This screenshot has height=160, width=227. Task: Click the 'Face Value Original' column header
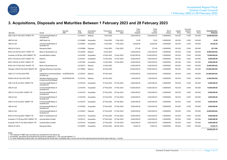click(137, 31)
